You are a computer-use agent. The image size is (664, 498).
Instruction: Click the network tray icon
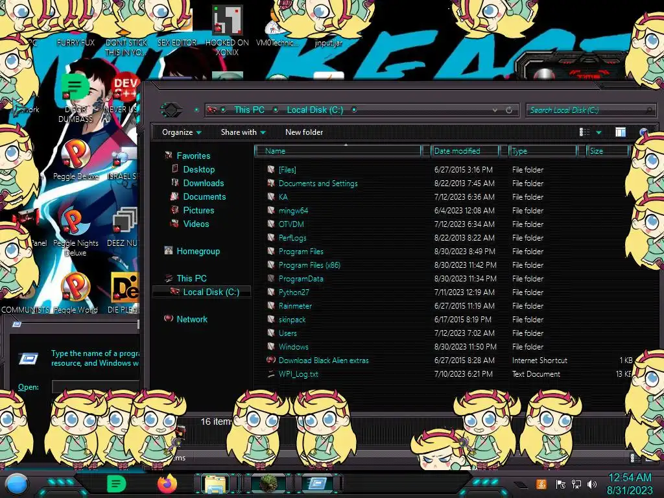pyautogui.click(x=576, y=484)
